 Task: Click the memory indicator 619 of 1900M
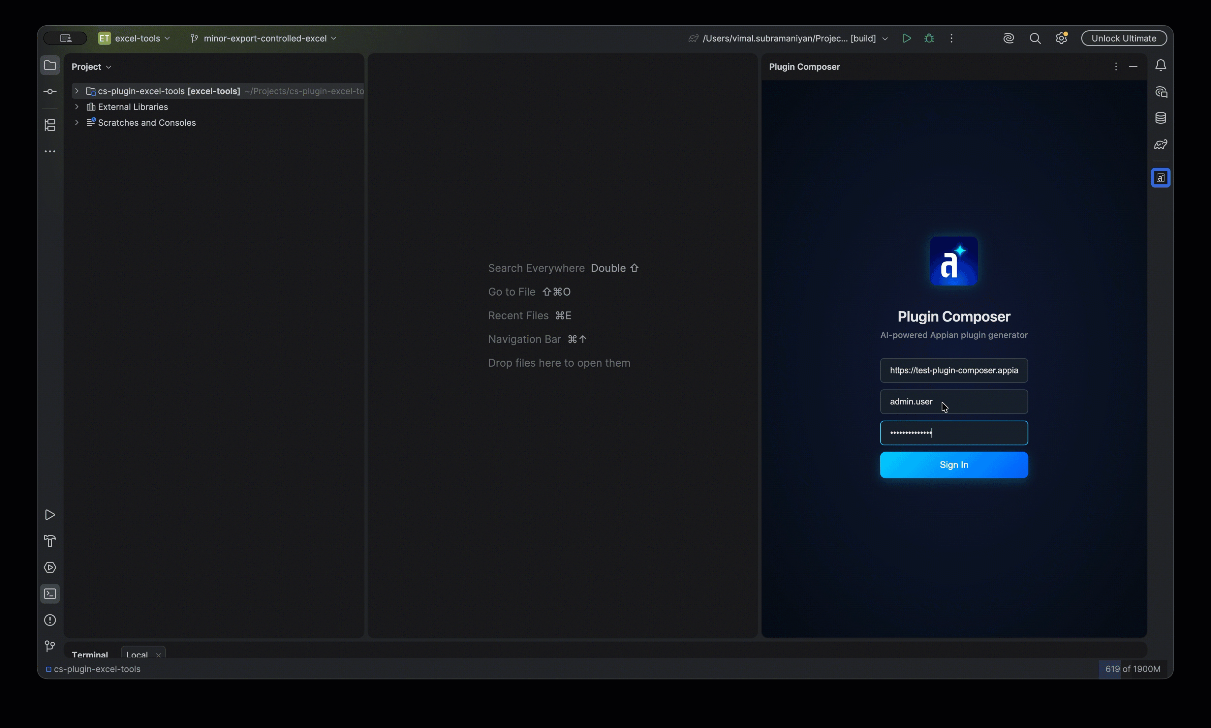tap(1132, 669)
